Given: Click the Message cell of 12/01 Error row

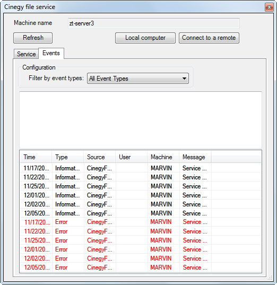Looking at the screenshot, I should point(195,249).
